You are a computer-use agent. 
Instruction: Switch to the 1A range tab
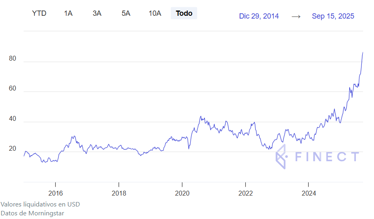click(68, 13)
